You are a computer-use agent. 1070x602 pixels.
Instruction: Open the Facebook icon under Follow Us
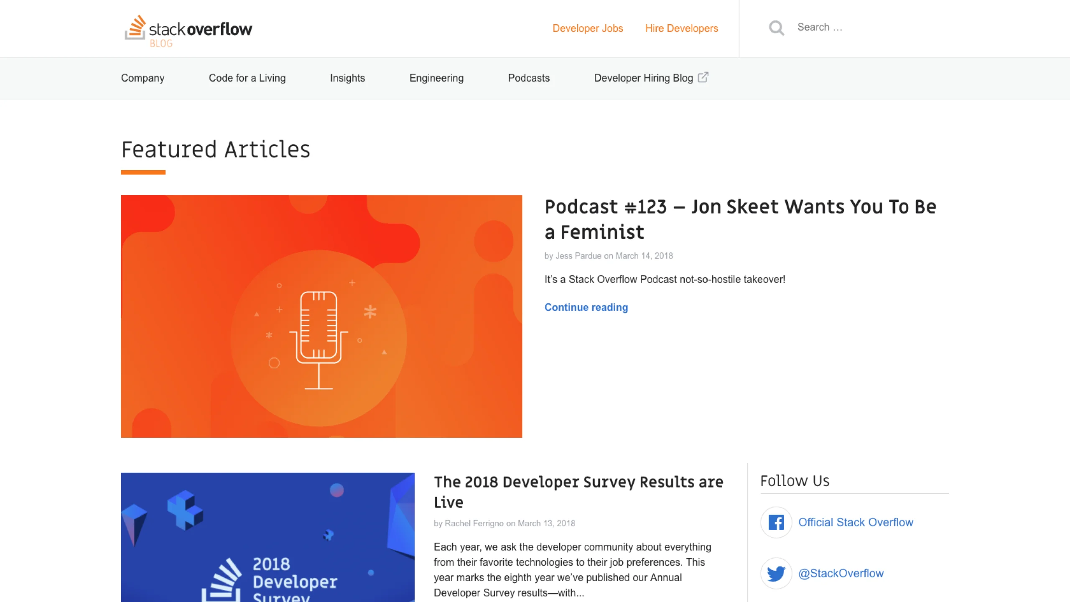point(776,522)
